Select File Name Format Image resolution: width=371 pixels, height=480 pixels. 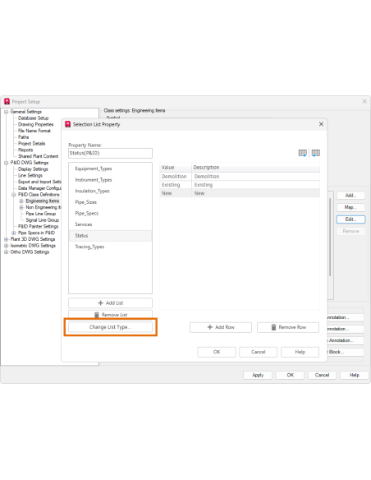tap(34, 131)
